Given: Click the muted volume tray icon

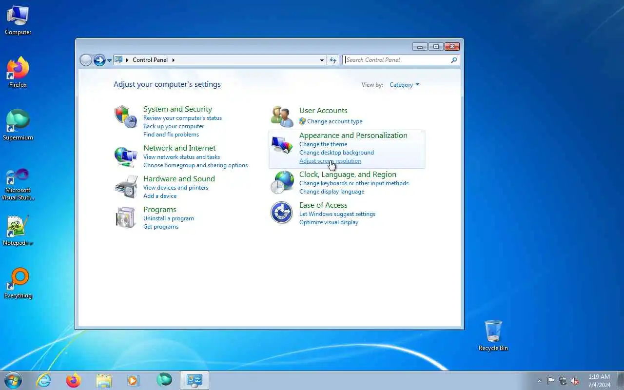Looking at the screenshot, I should click(x=575, y=381).
